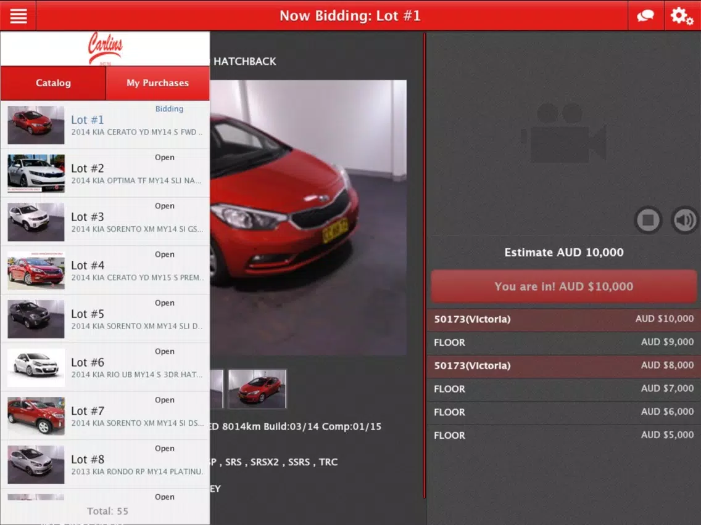Click Lot #1 red car thumbnail

(x=36, y=125)
